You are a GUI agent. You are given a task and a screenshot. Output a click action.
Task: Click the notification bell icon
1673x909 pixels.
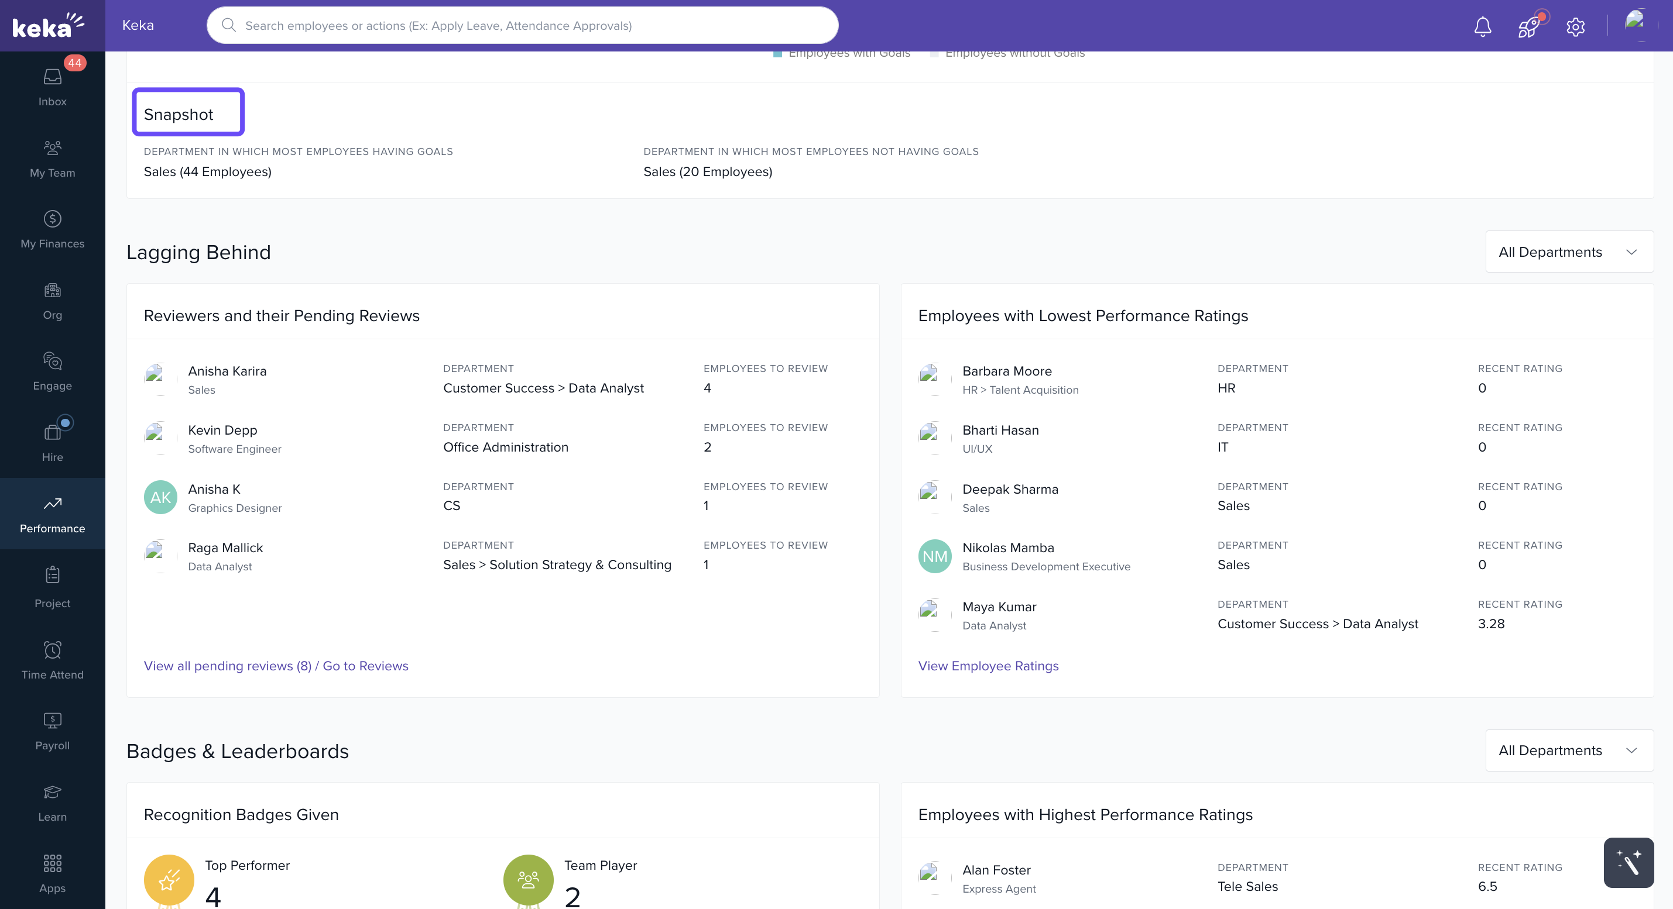coord(1482,26)
